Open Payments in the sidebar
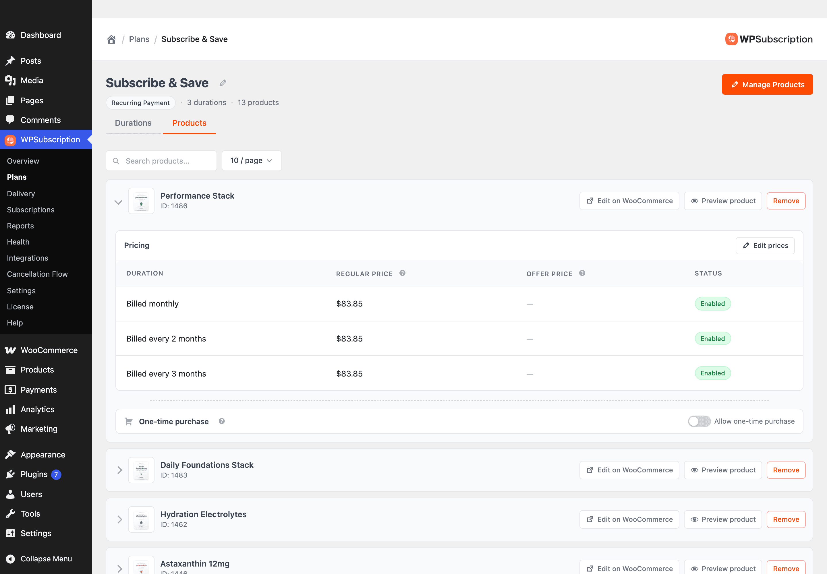The image size is (827, 574). [46, 389]
